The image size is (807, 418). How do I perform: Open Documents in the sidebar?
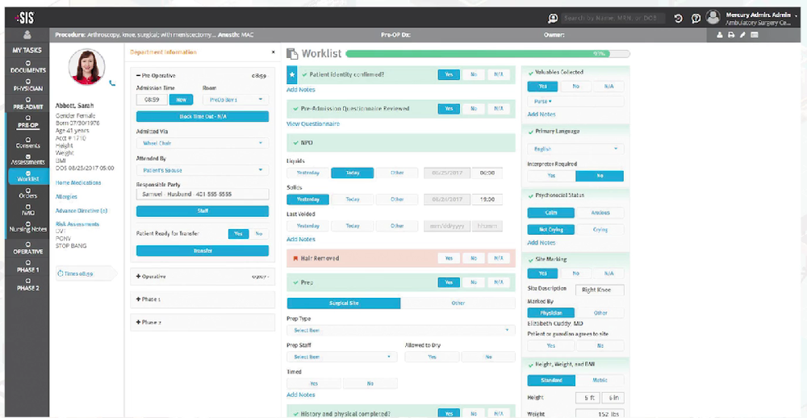coord(27,67)
